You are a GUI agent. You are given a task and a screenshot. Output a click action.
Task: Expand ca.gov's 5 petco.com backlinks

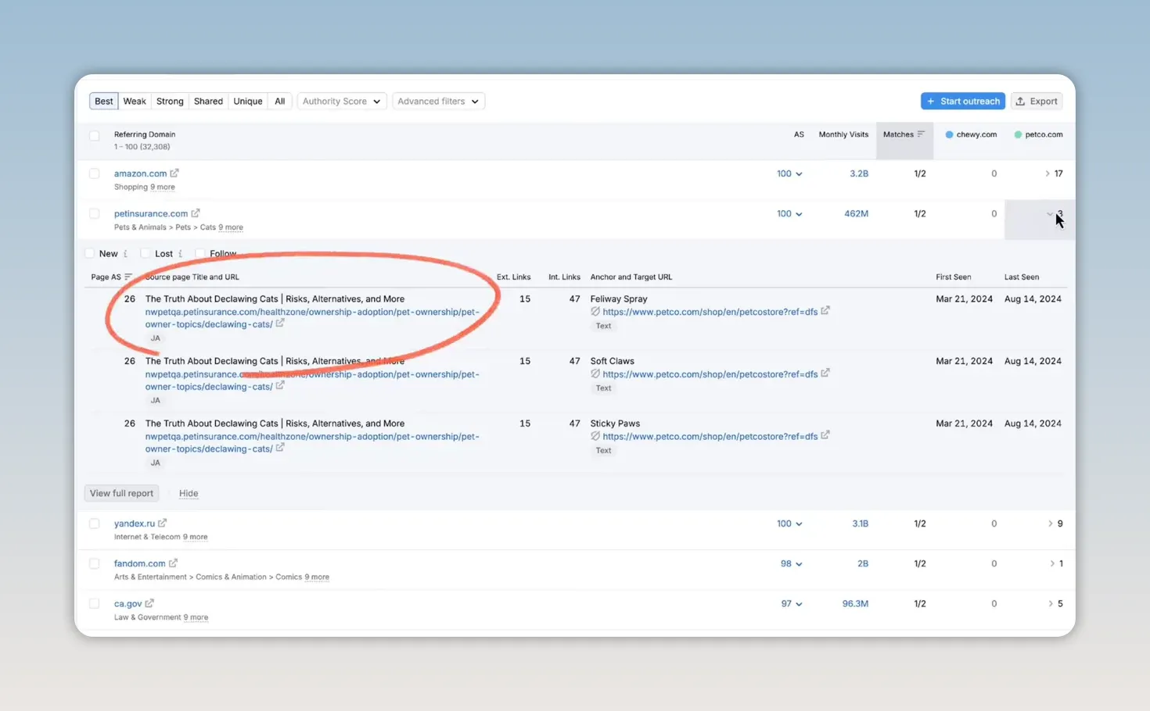1055,603
